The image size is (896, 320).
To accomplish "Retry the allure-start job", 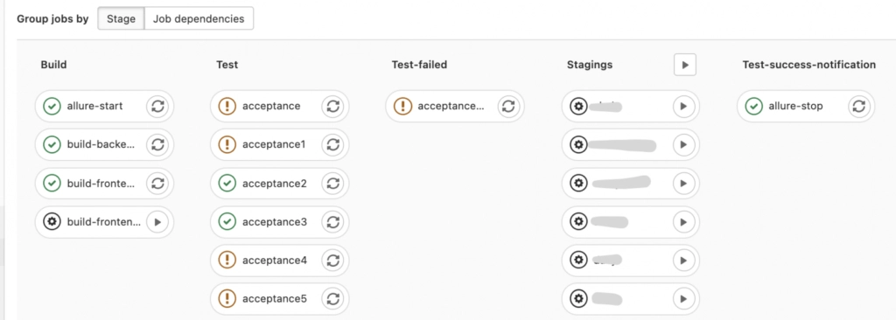I will tap(157, 107).
